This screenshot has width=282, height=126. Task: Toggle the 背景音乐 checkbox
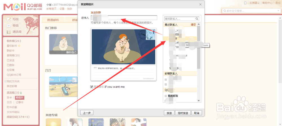pyautogui.click(x=92, y=87)
